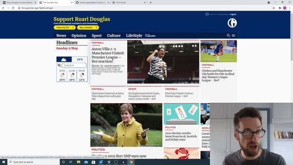
Task: Open the Chrome three-dot menu
Action: (x=290, y=8)
